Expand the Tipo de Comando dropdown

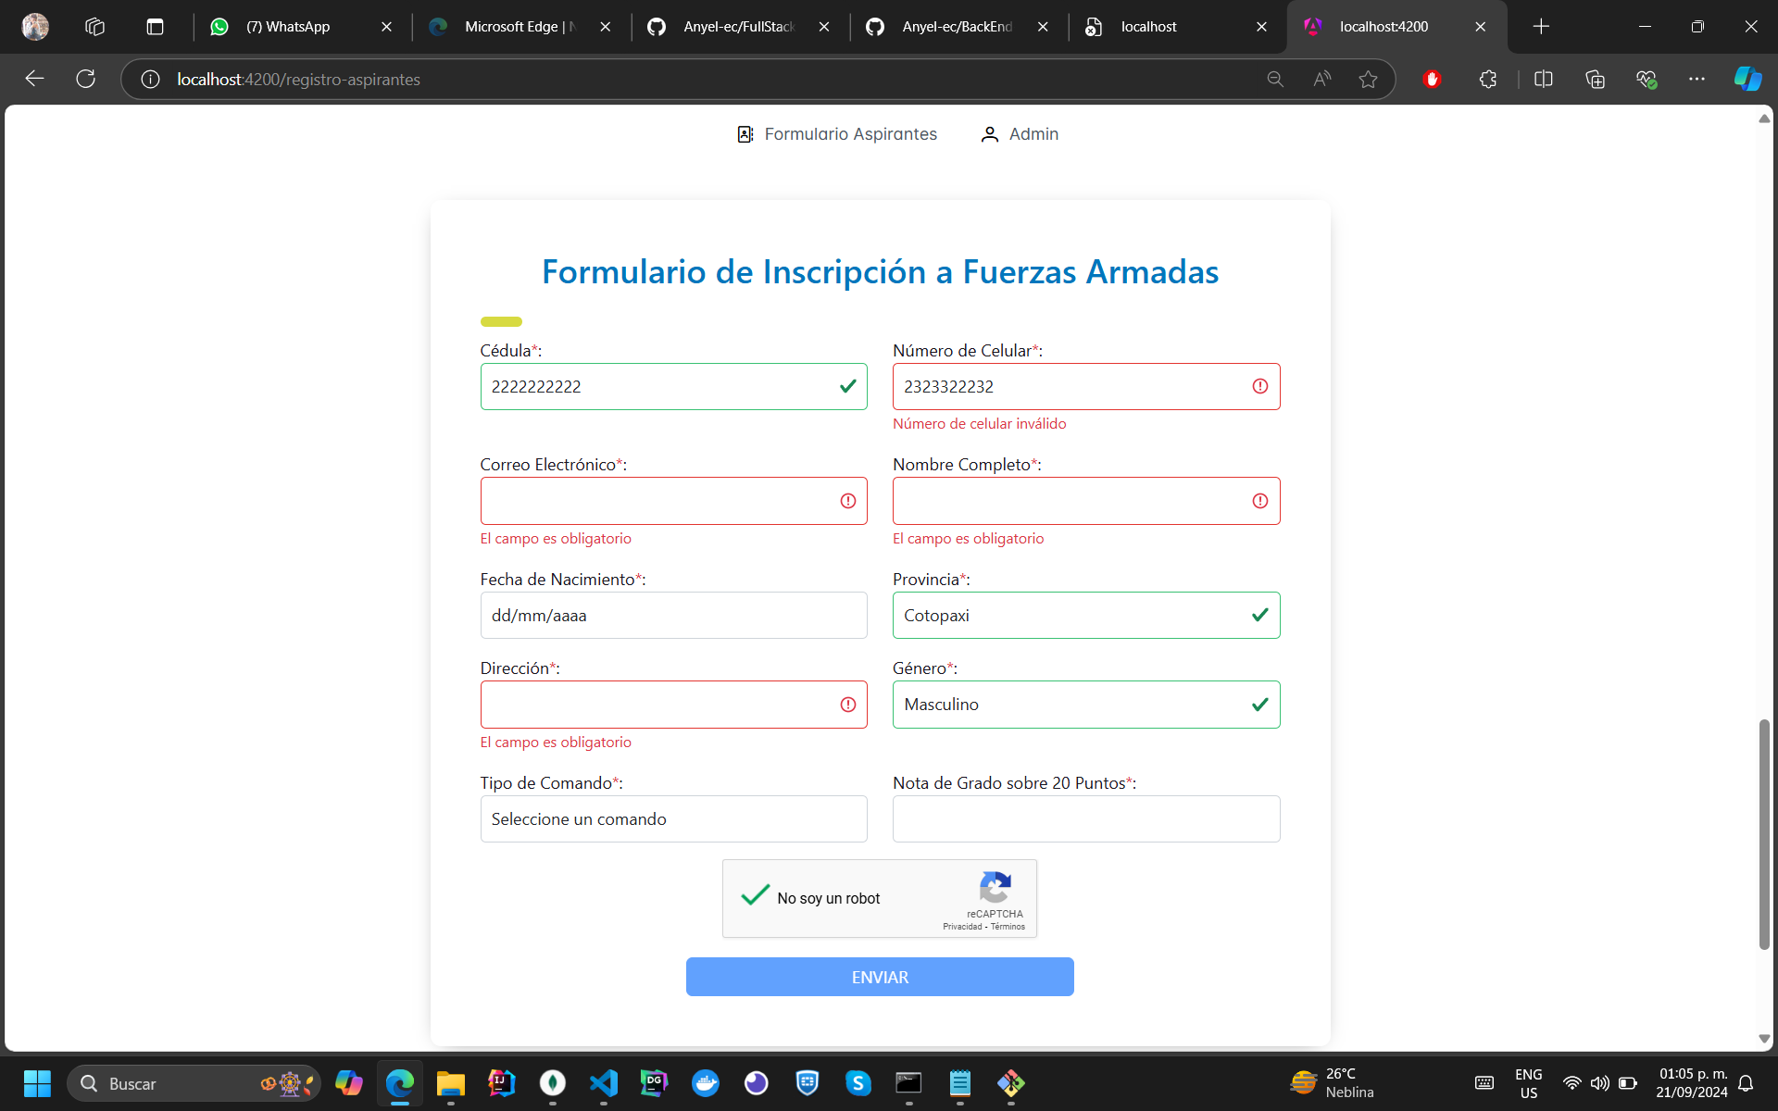[673, 818]
